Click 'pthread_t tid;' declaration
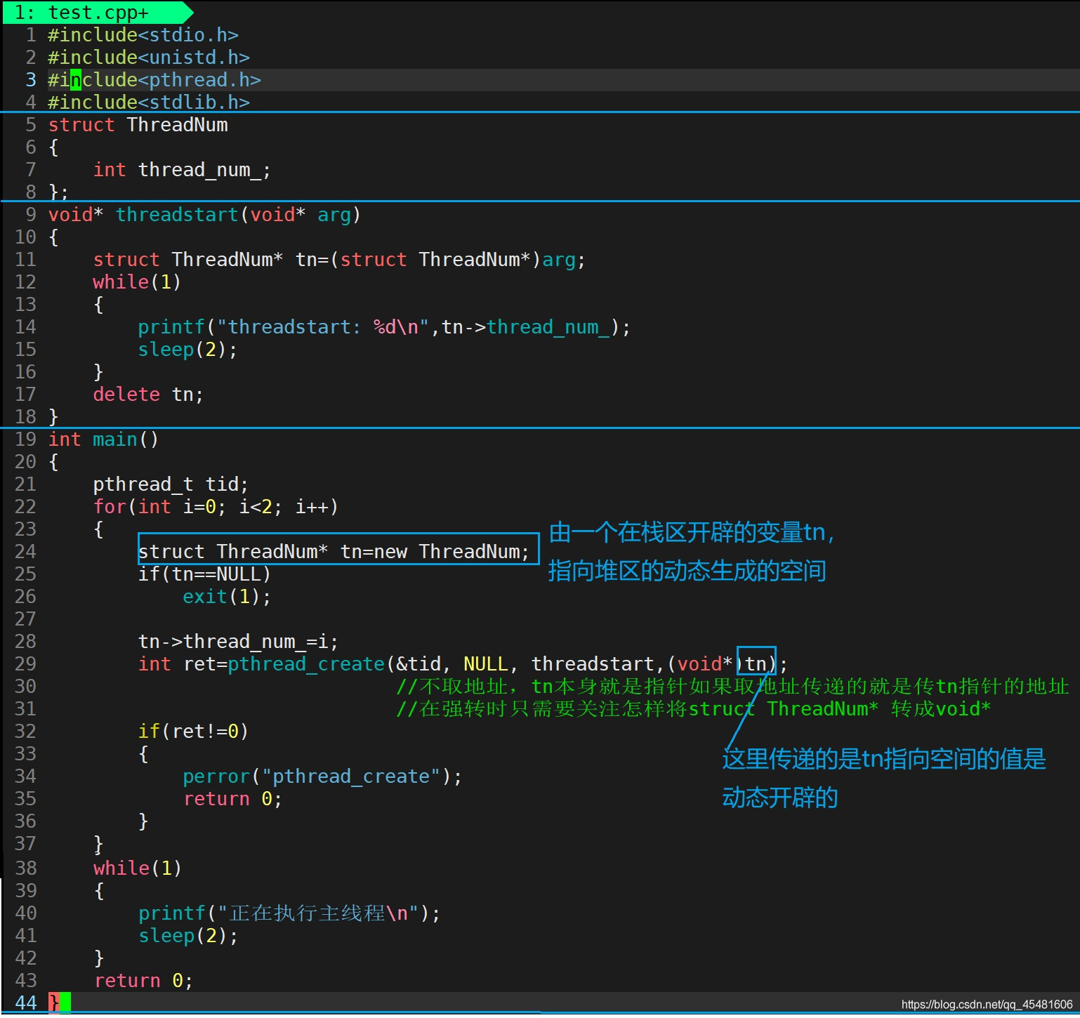 pos(171,484)
